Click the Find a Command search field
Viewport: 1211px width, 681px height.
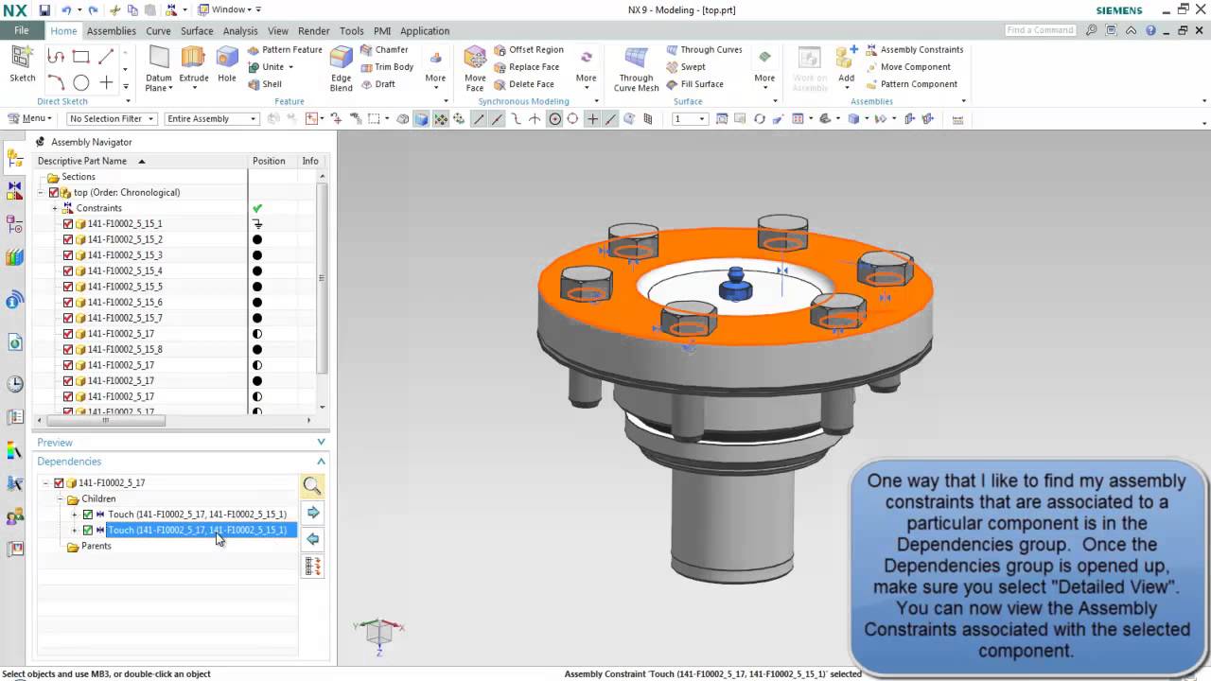coord(1041,30)
